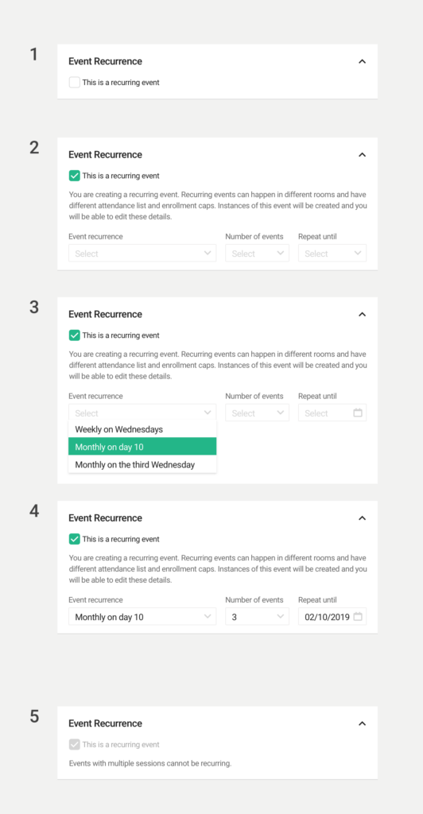Open the empty Event recurrence dropdown in card 2
This screenshot has width=423, height=814.
142,254
